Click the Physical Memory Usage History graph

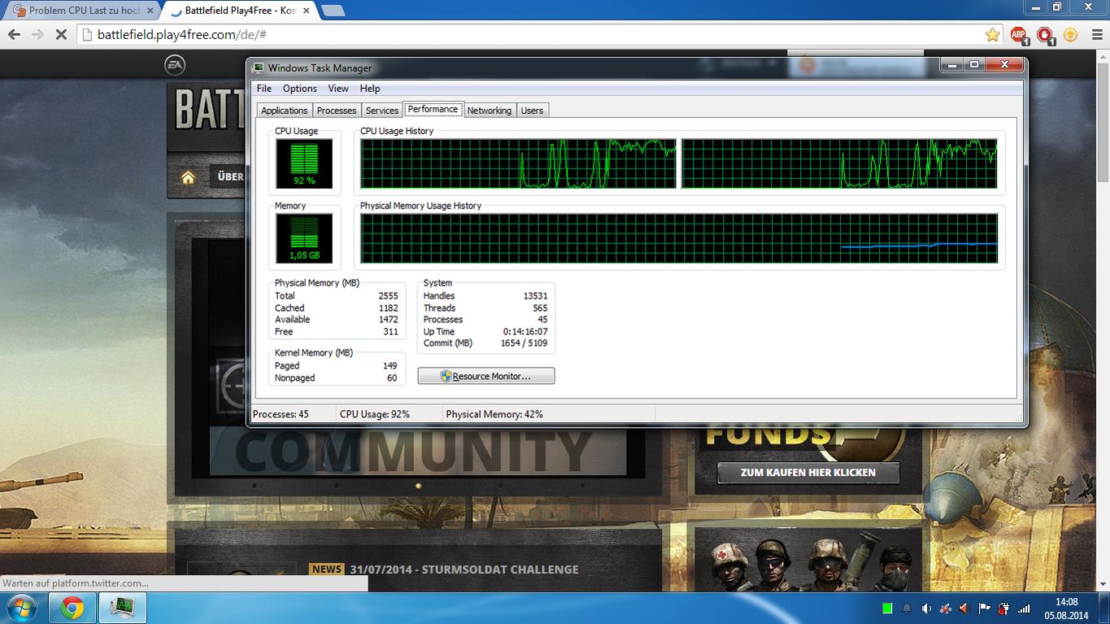point(679,238)
